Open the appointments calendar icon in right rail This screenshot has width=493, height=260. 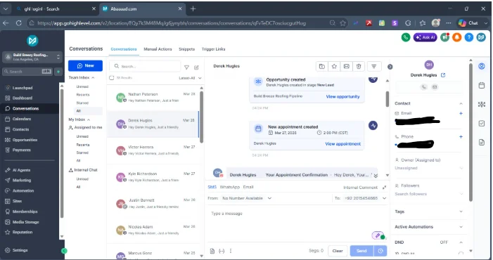coord(481,85)
